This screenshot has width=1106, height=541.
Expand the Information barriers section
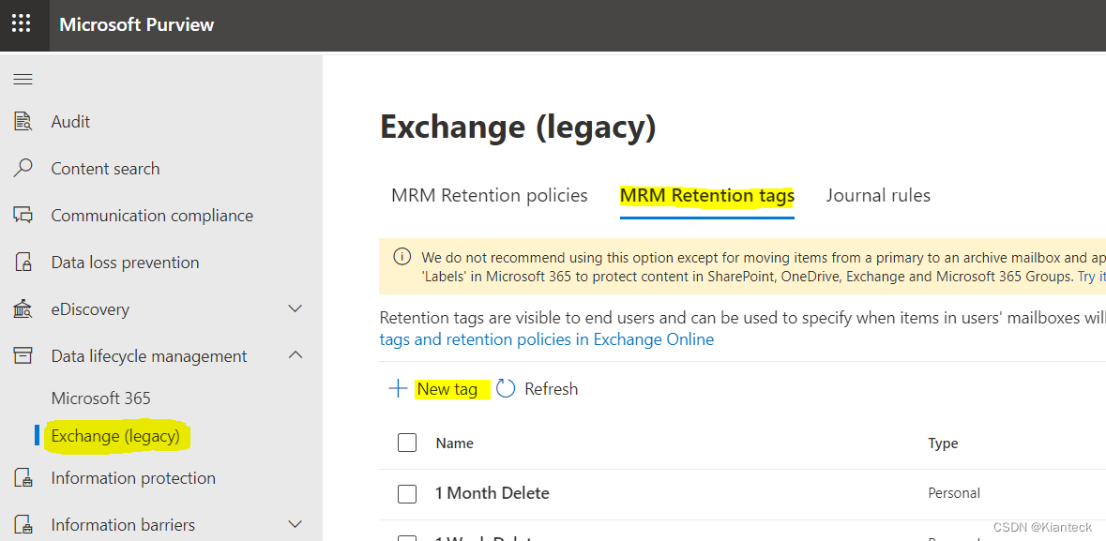(295, 524)
